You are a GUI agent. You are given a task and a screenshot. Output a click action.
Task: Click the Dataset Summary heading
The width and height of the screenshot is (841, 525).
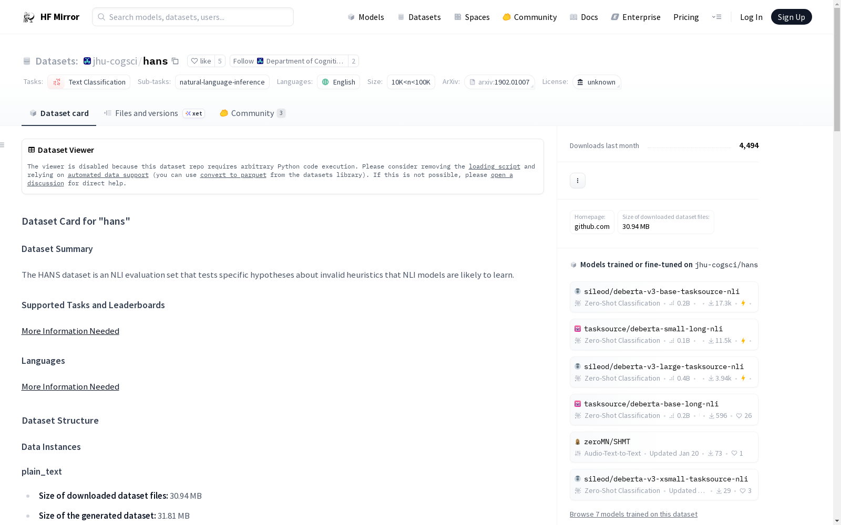coord(57,249)
